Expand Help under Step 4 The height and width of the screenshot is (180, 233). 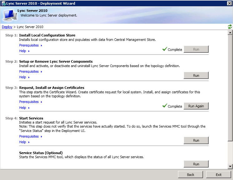[24, 142]
